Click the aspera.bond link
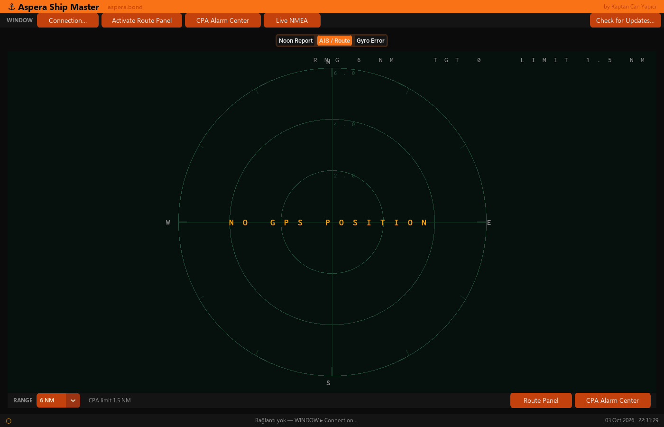664x427 pixels. (x=125, y=7)
